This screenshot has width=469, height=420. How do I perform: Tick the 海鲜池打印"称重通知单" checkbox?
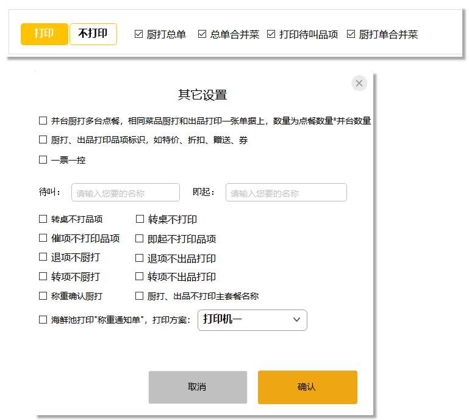tap(43, 320)
